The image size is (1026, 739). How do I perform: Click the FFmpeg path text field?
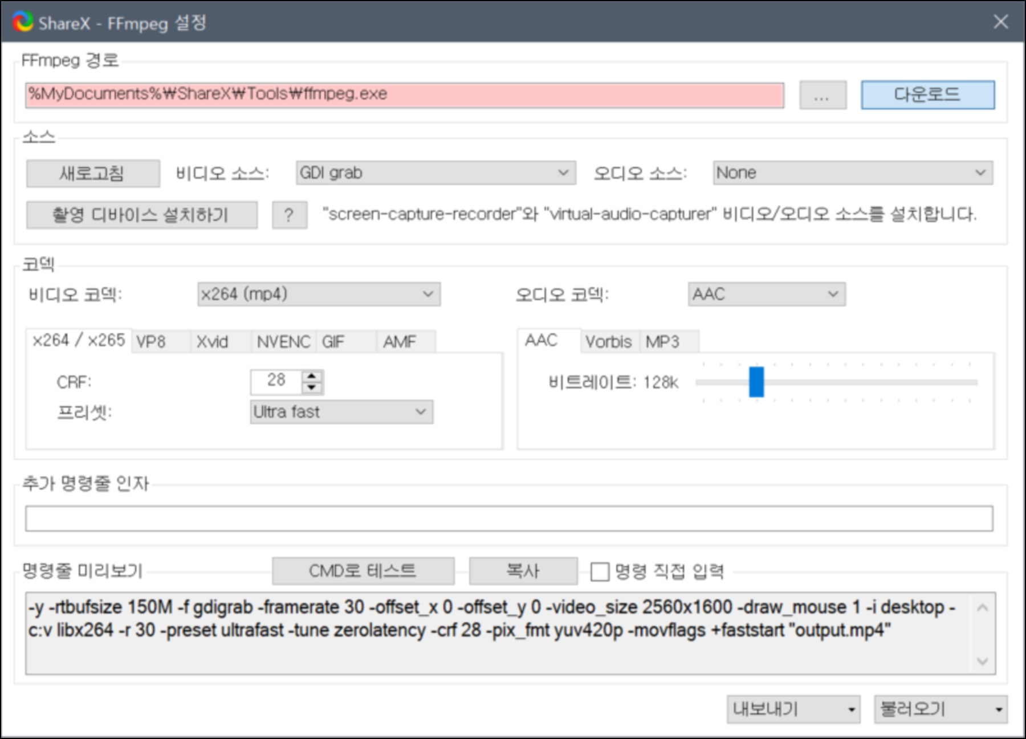[x=404, y=95]
